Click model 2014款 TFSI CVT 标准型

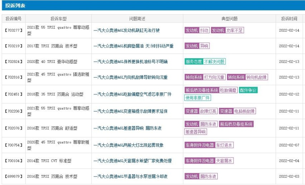(49, 161)
